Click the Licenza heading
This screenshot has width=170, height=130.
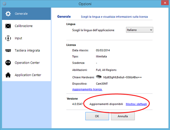pos(71,45)
